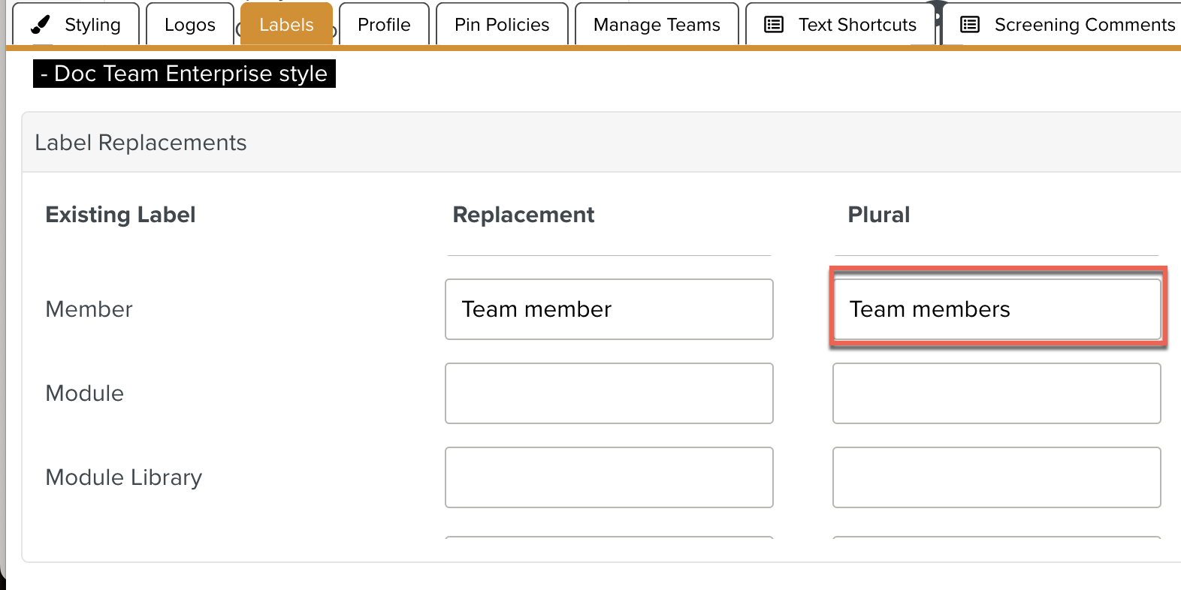Click the Member replacement field containing "Team member"
This screenshot has width=1181, height=590.
coord(609,309)
